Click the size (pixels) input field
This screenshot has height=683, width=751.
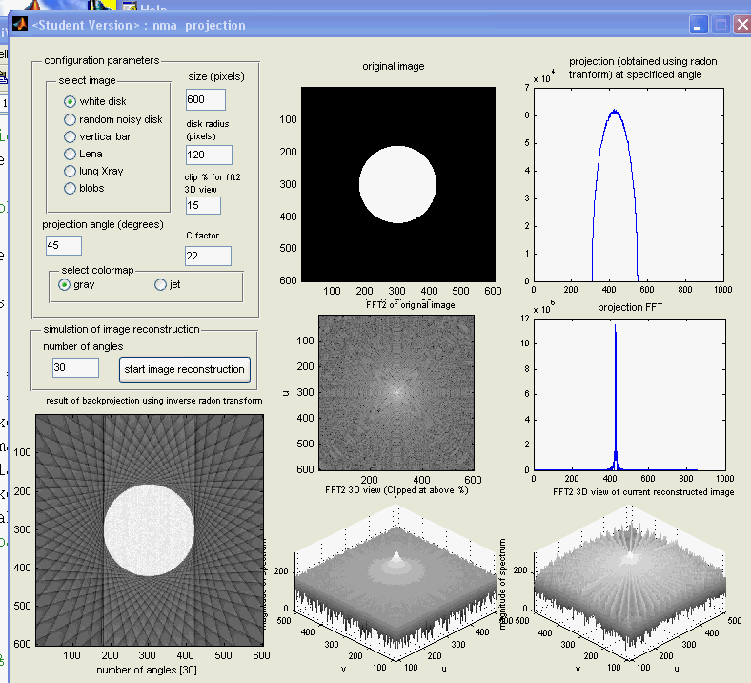pyautogui.click(x=206, y=100)
